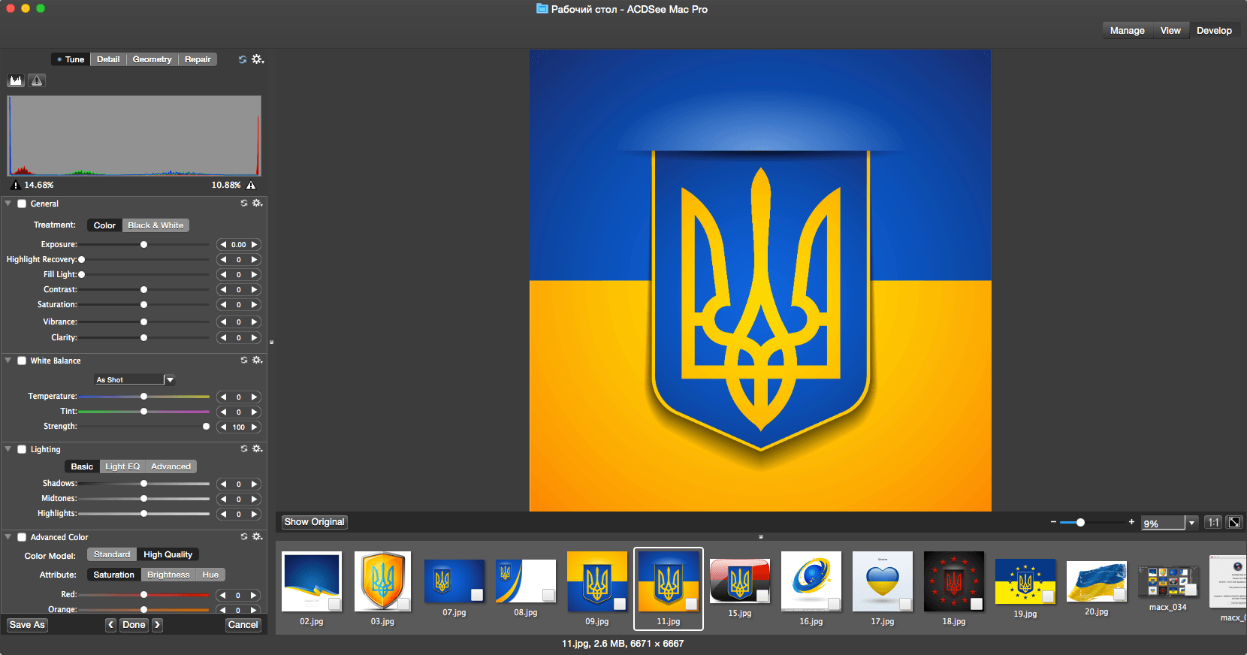Reset the White Balance section
Image resolution: width=1247 pixels, height=655 pixels.
244,361
